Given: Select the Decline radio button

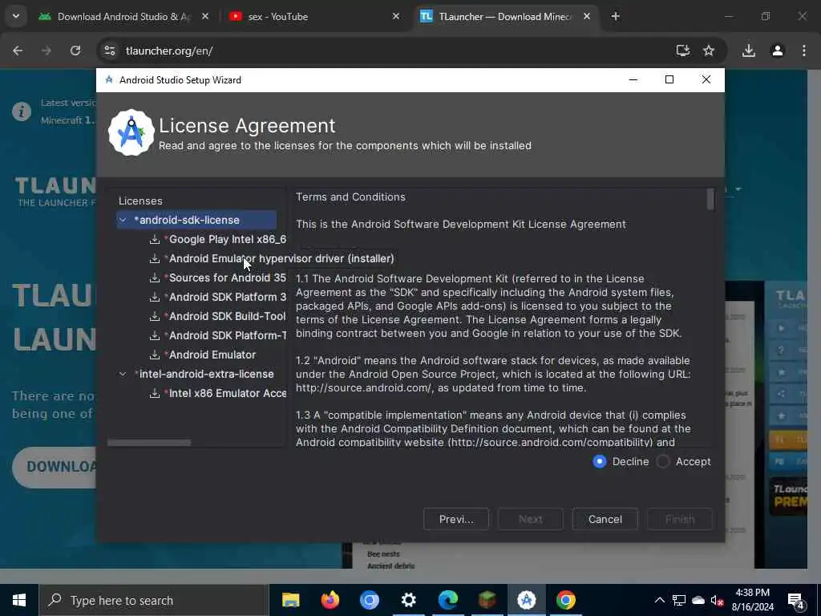Looking at the screenshot, I should (x=600, y=461).
